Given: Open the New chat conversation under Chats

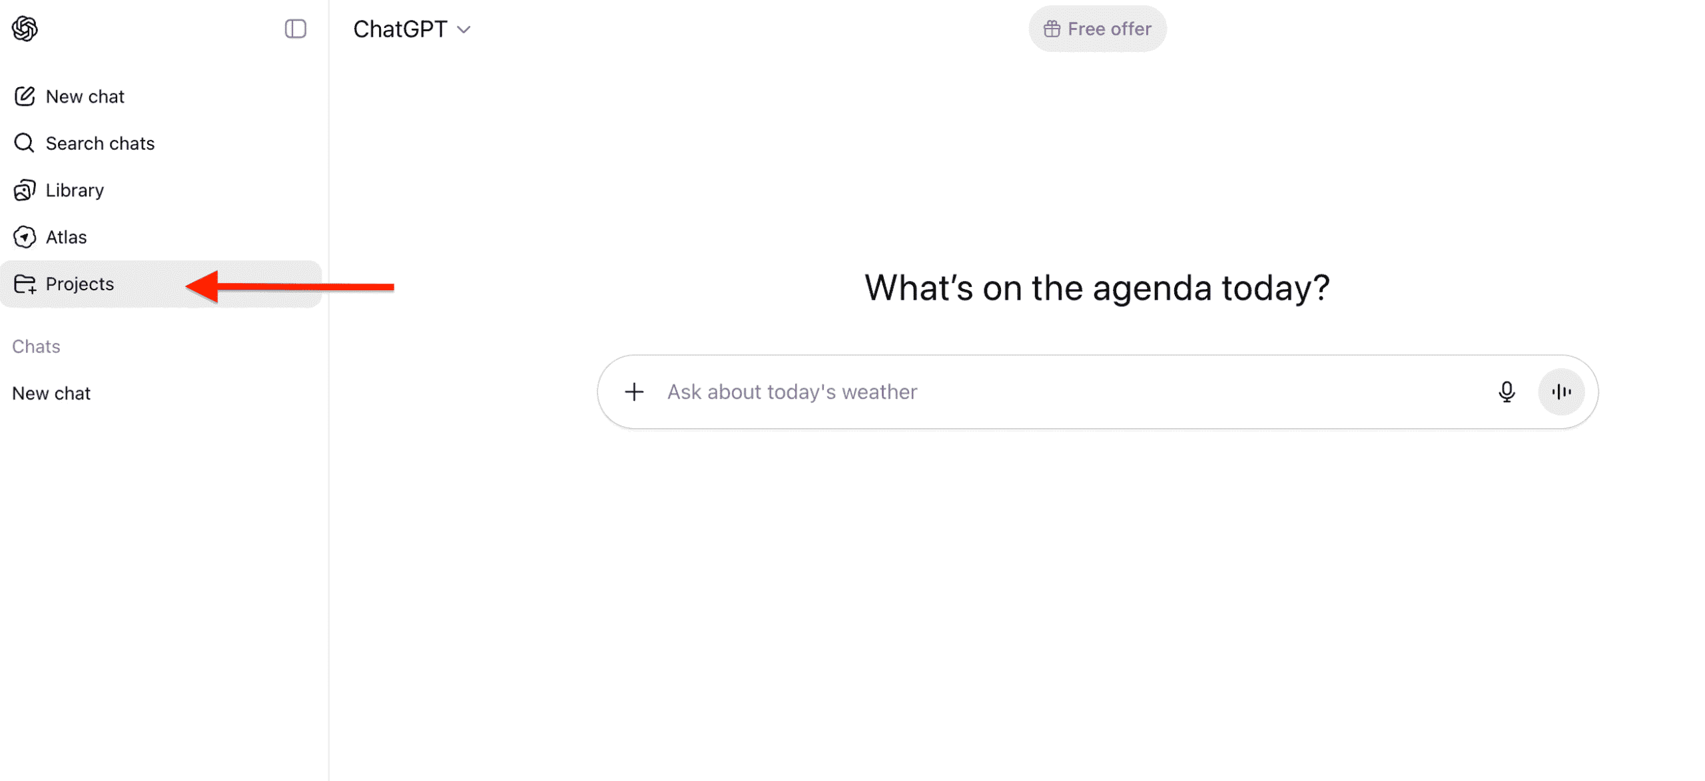Looking at the screenshot, I should click(x=51, y=393).
